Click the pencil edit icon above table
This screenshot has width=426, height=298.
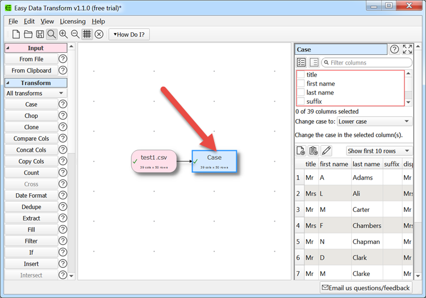(326, 151)
